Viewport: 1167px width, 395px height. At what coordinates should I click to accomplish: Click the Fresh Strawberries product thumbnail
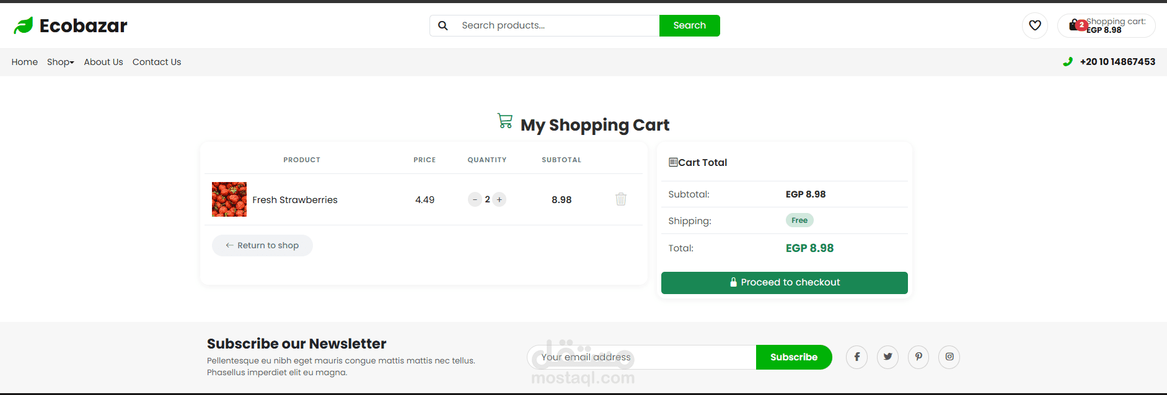click(x=229, y=199)
